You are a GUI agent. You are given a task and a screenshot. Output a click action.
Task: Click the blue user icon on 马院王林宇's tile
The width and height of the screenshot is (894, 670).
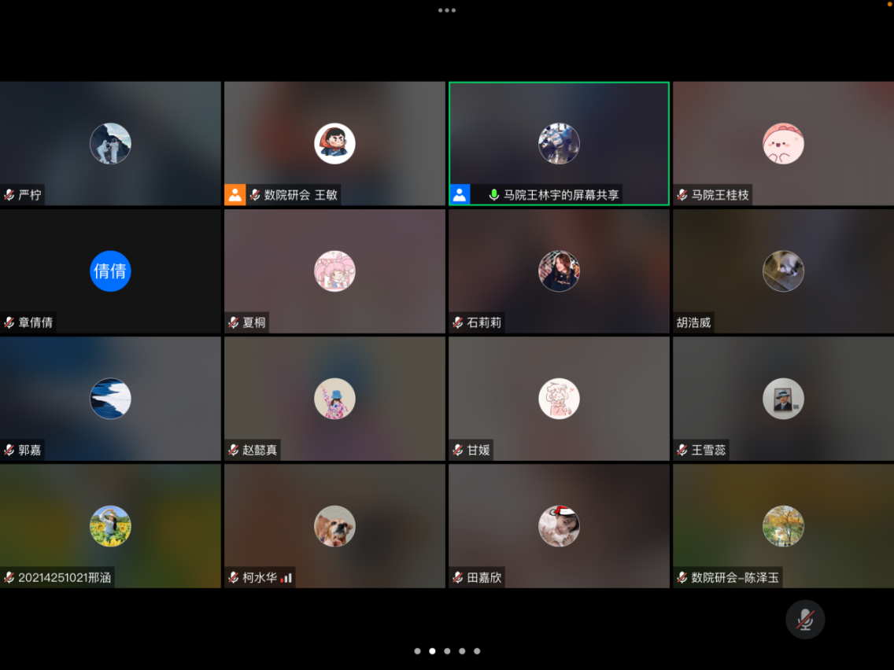460,195
